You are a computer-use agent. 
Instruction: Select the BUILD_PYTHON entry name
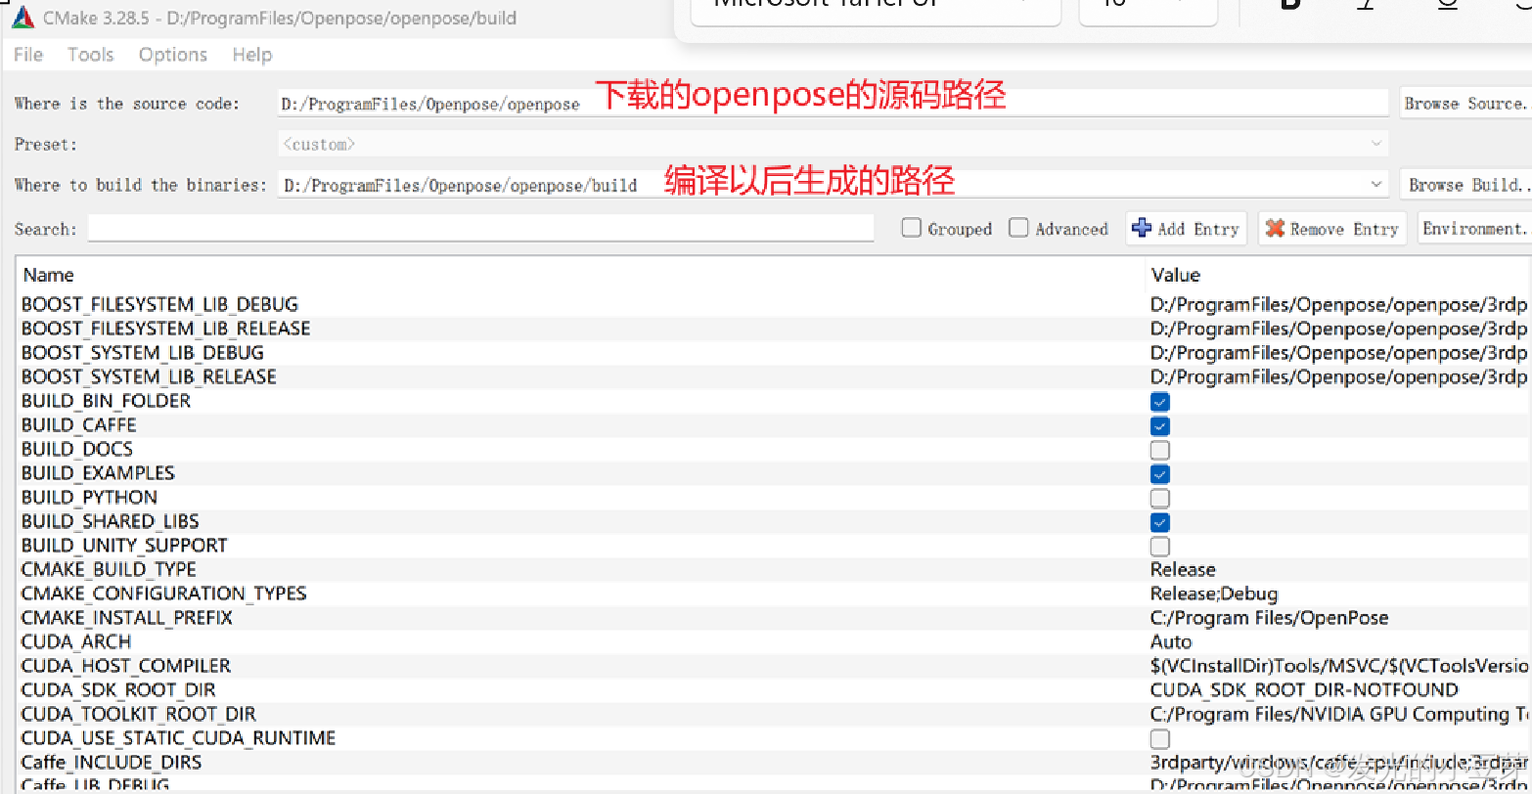89,497
